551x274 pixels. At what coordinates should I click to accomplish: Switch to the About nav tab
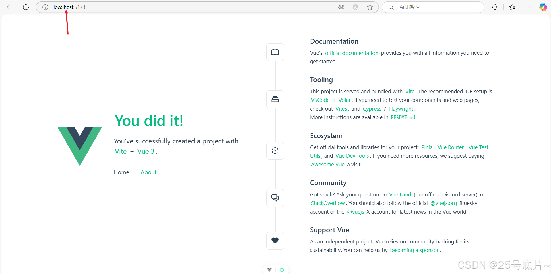pyautogui.click(x=149, y=172)
